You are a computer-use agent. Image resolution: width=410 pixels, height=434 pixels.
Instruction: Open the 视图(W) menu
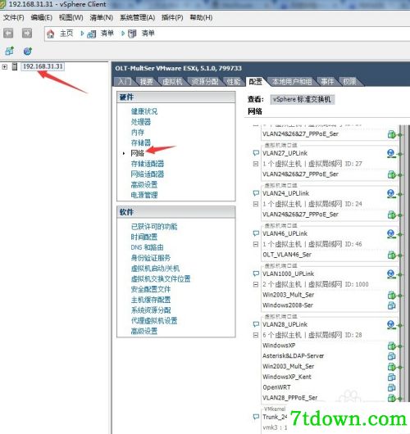point(71,18)
